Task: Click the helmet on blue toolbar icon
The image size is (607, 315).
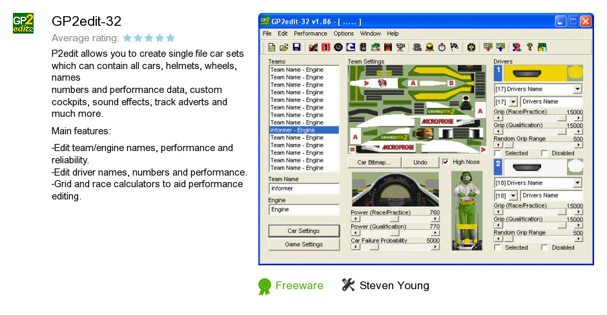Action: 351,47
